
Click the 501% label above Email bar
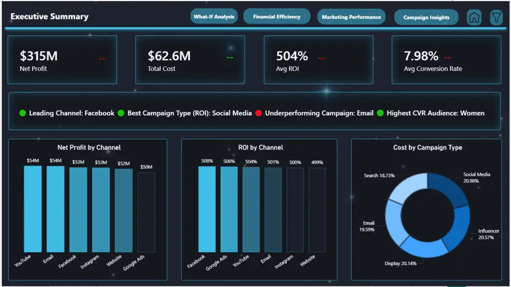click(273, 162)
